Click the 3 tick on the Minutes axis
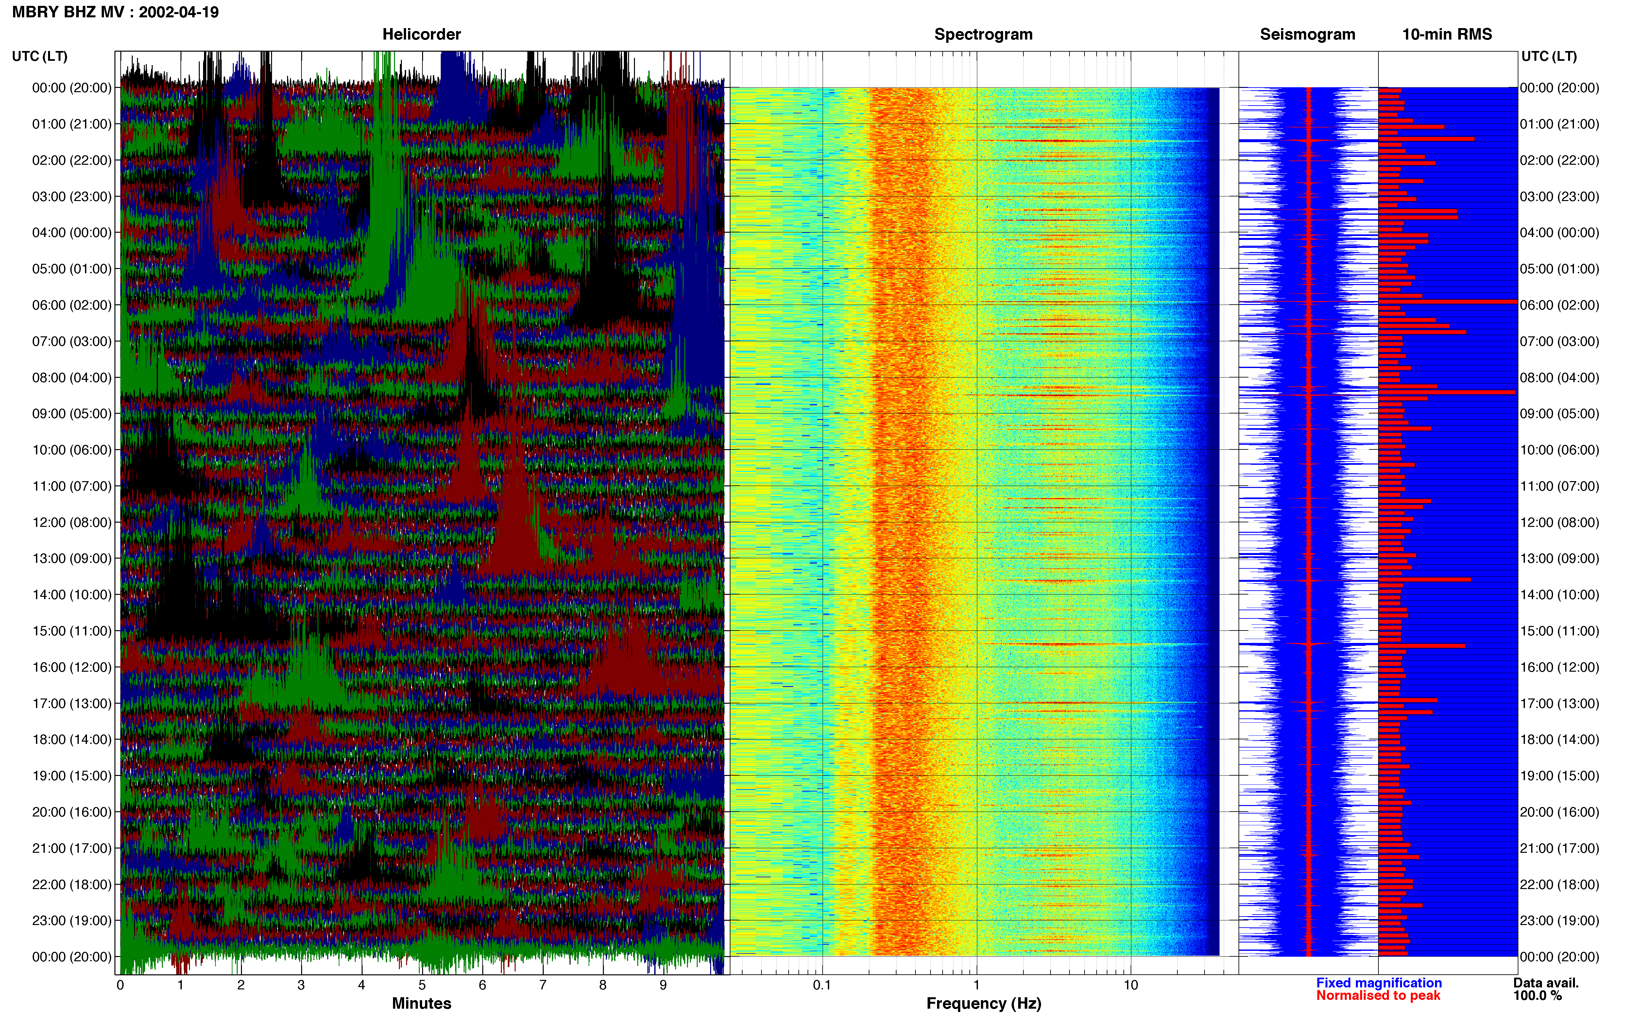This screenshot has width=1641, height=1026. coord(301,985)
